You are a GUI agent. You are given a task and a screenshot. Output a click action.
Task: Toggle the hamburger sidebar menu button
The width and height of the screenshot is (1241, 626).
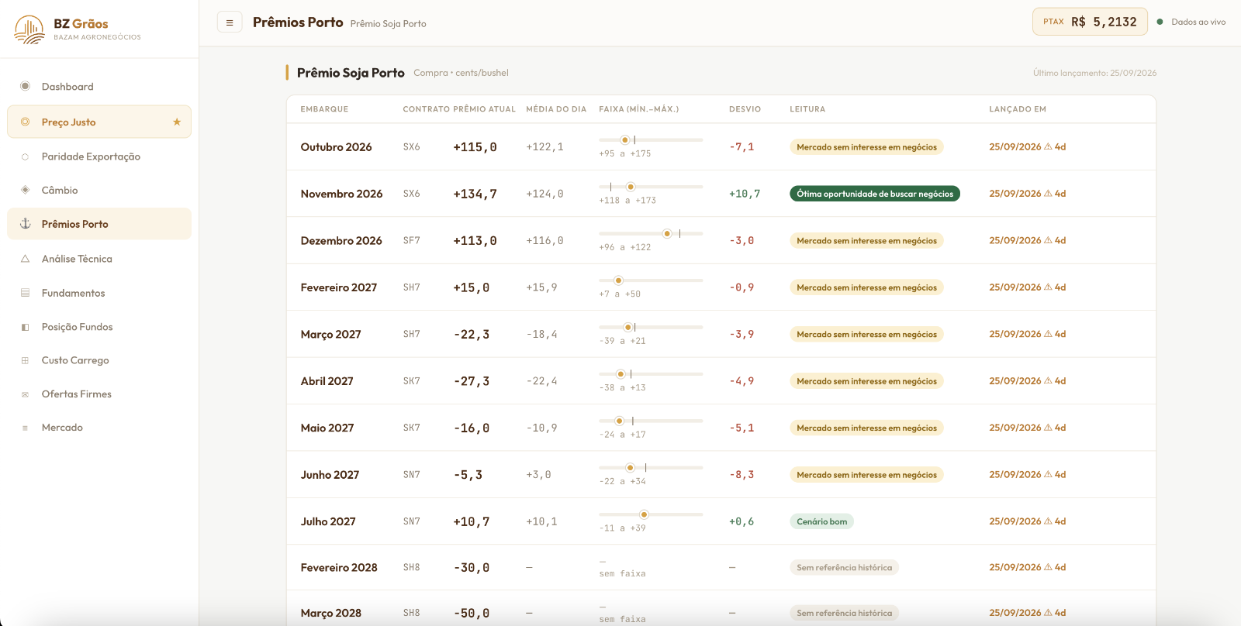pos(230,22)
